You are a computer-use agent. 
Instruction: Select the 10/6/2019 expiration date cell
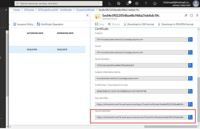tap(62, 49)
